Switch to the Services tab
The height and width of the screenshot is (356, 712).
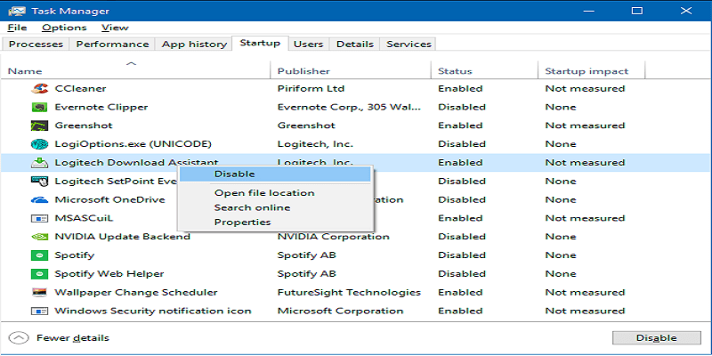coord(409,44)
